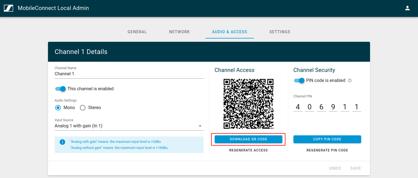Click the Channel Name input field

click(129, 74)
